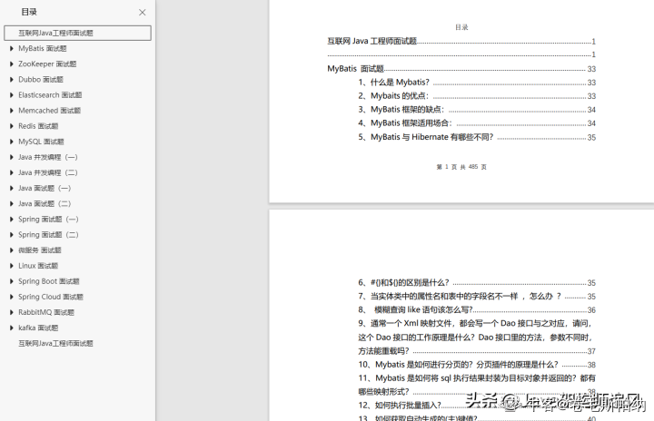Image resolution: width=654 pixels, height=421 pixels.
Task: Jump to Spring 面试题 (一) chapter
Action: click(48, 220)
